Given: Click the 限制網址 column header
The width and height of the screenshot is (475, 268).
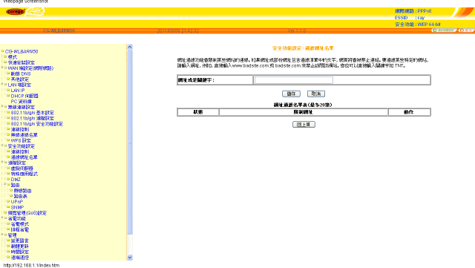Looking at the screenshot, I should [304, 112].
